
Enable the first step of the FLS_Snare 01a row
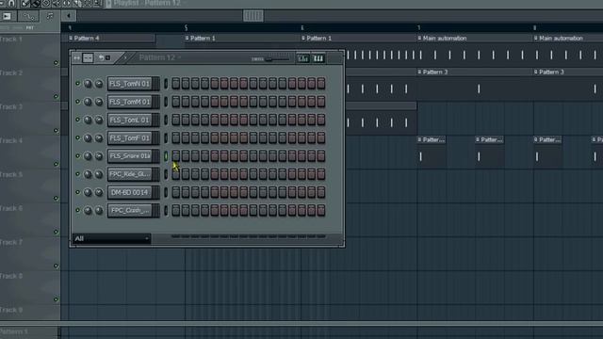pos(176,155)
